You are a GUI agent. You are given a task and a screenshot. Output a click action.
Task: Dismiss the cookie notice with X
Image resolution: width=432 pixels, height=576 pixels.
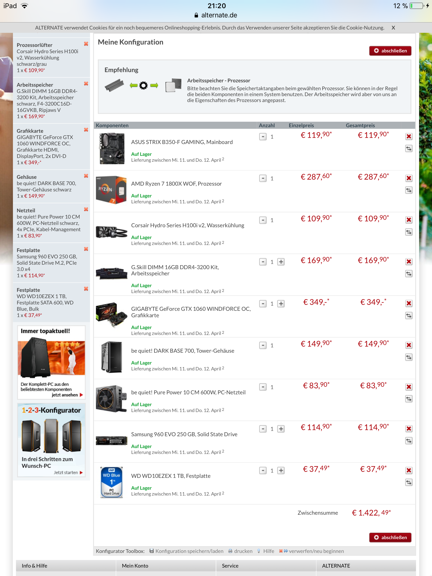coord(393,28)
